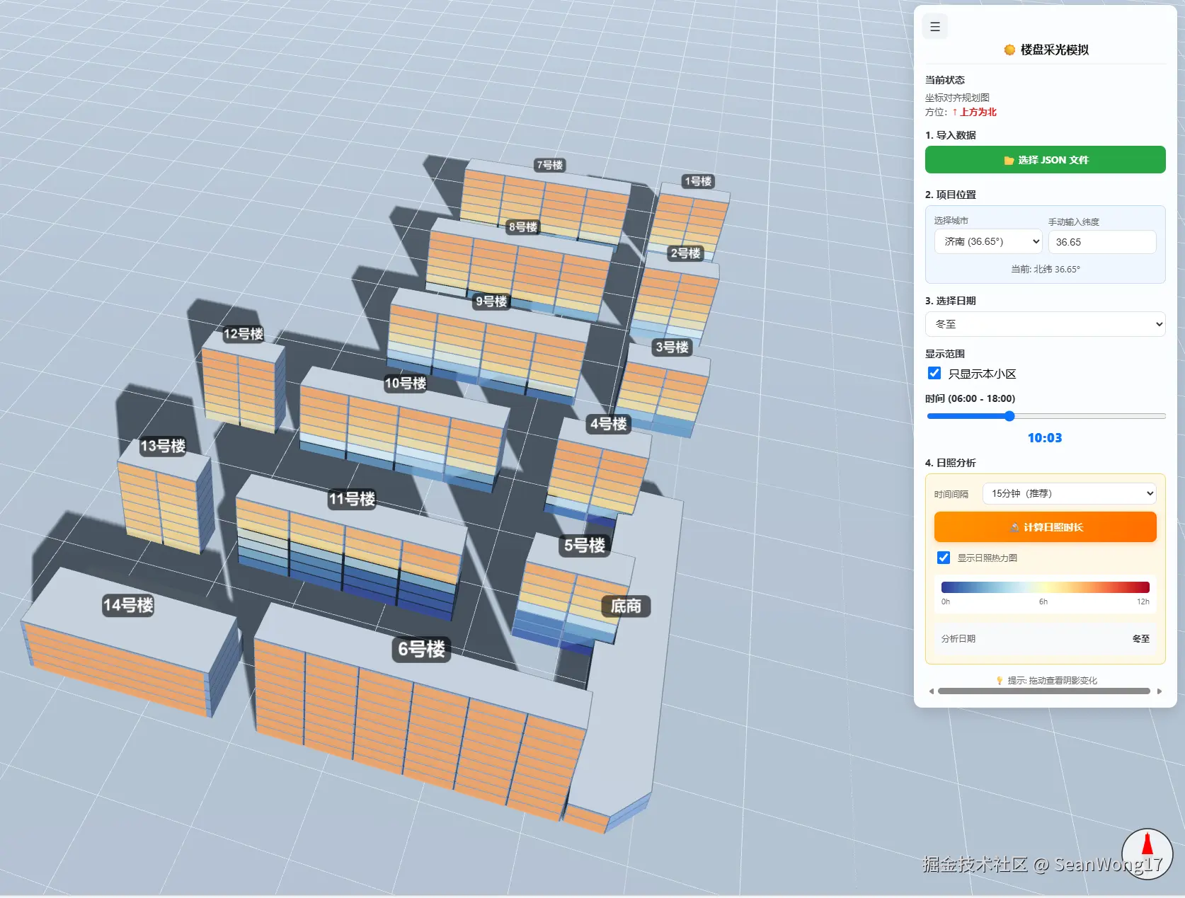Click the 12号楼 building label
Screen dimensions: 1185x898
(244, 334)
